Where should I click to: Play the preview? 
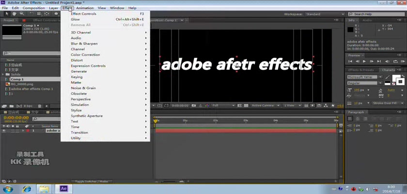(x=364, y=61)
